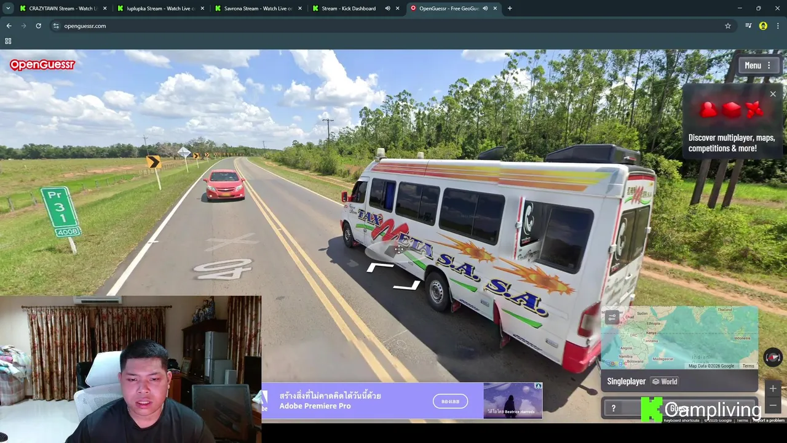Click the Thai call-to-action button in Adobe ad
Image resolution: width=787 pixels, height=443 pixels.
click(450, 401)
